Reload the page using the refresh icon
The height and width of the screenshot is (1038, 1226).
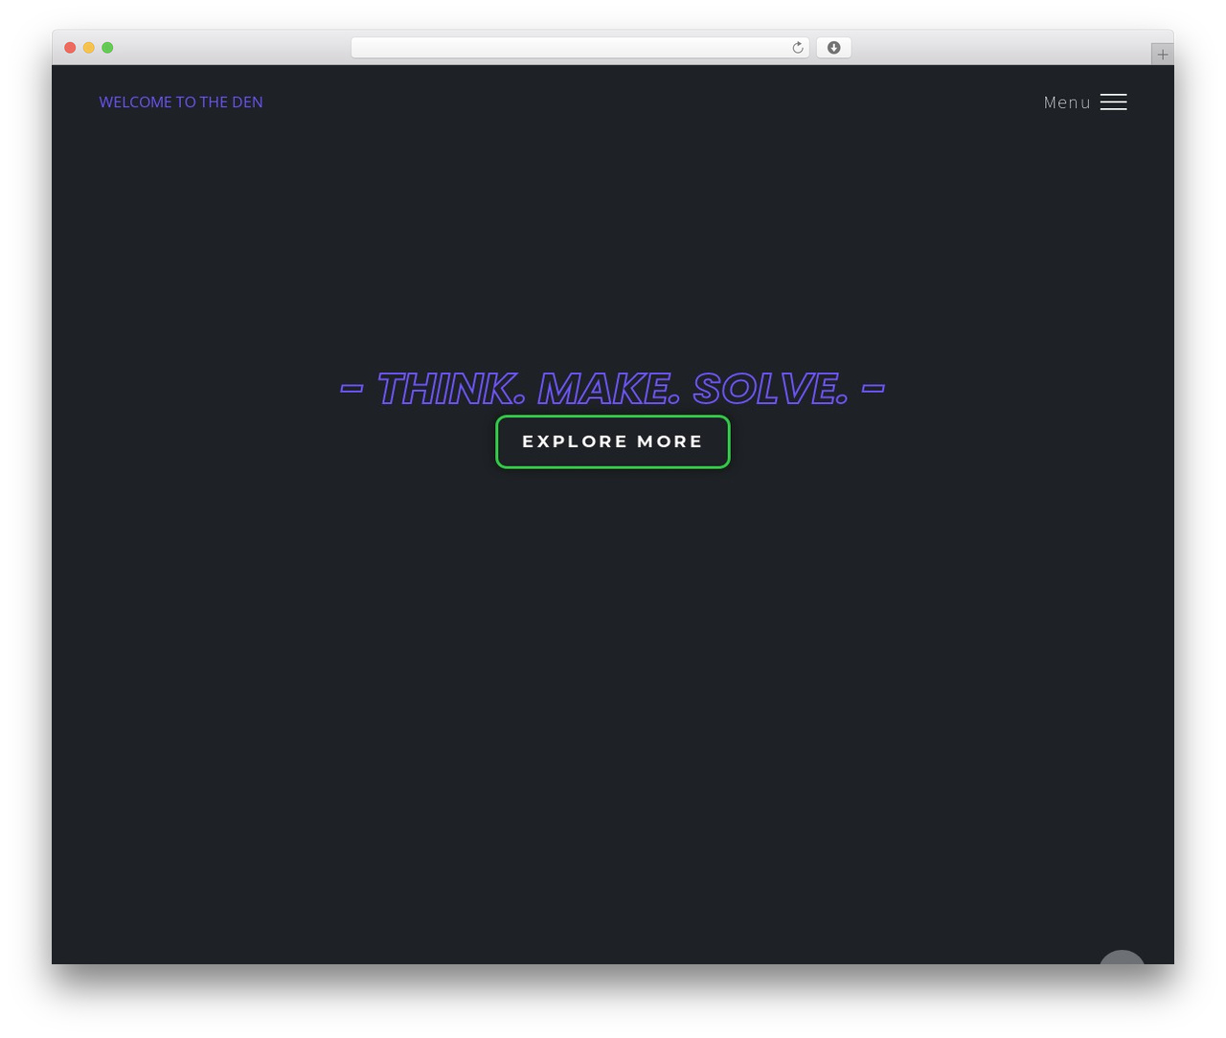point(798,48)
